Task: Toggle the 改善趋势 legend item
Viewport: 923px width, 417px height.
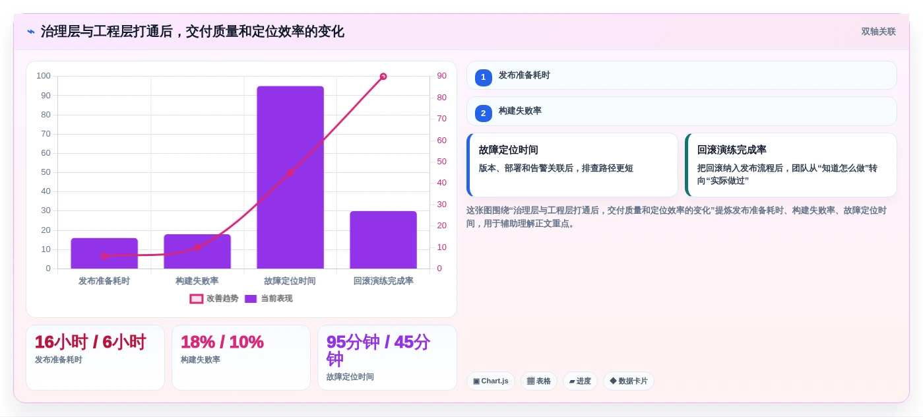Action: [x=214, y=298]
